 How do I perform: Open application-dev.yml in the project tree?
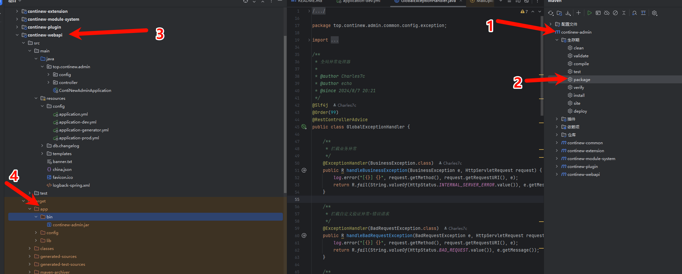pyautogui.click(x=78, y=122)
